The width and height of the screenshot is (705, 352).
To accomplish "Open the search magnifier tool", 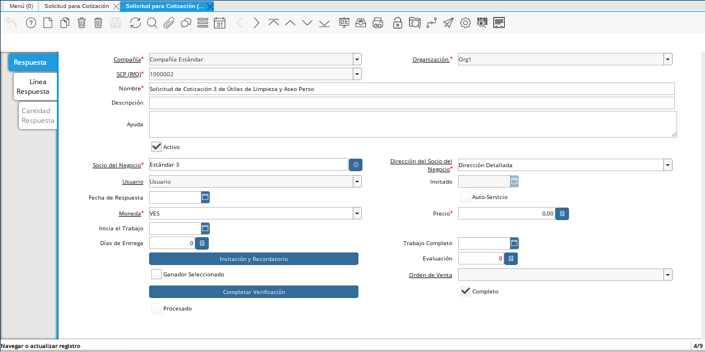I will pos(152,23).
